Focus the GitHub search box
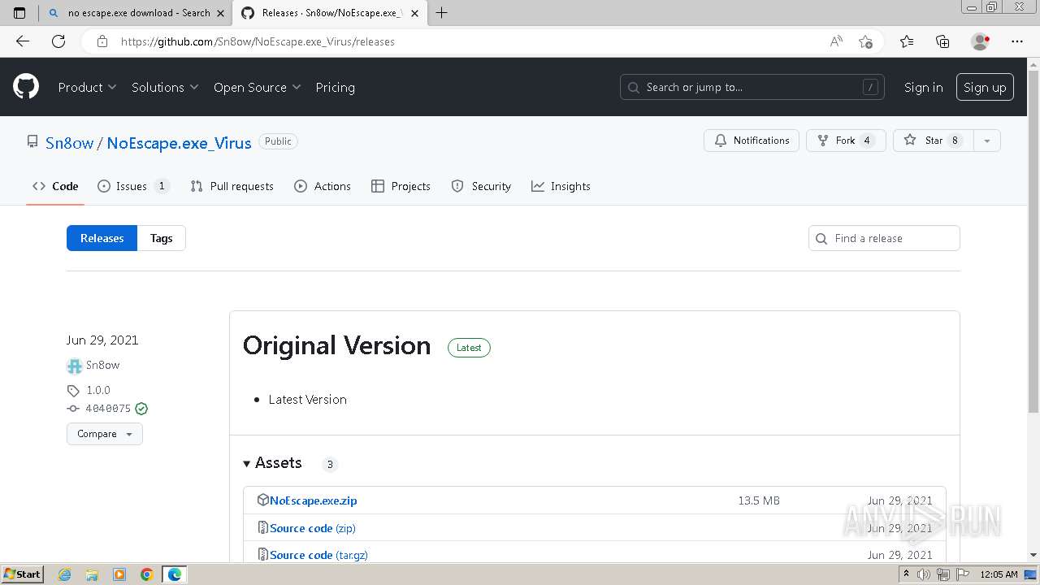Image resolution: width=1040 pixels, height=585 pixels. pos(752,87)
